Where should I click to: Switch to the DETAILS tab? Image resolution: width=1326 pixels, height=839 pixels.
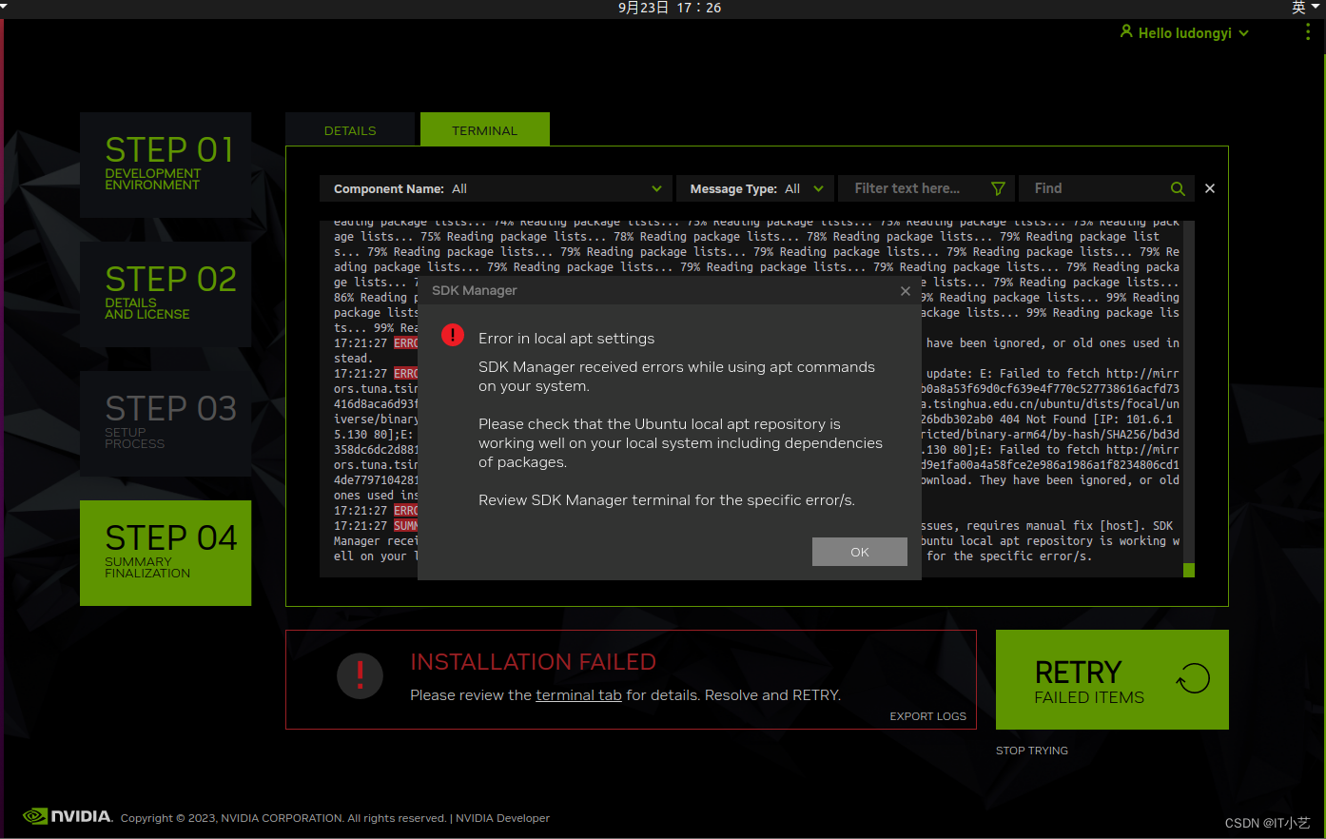click(350, 130)
